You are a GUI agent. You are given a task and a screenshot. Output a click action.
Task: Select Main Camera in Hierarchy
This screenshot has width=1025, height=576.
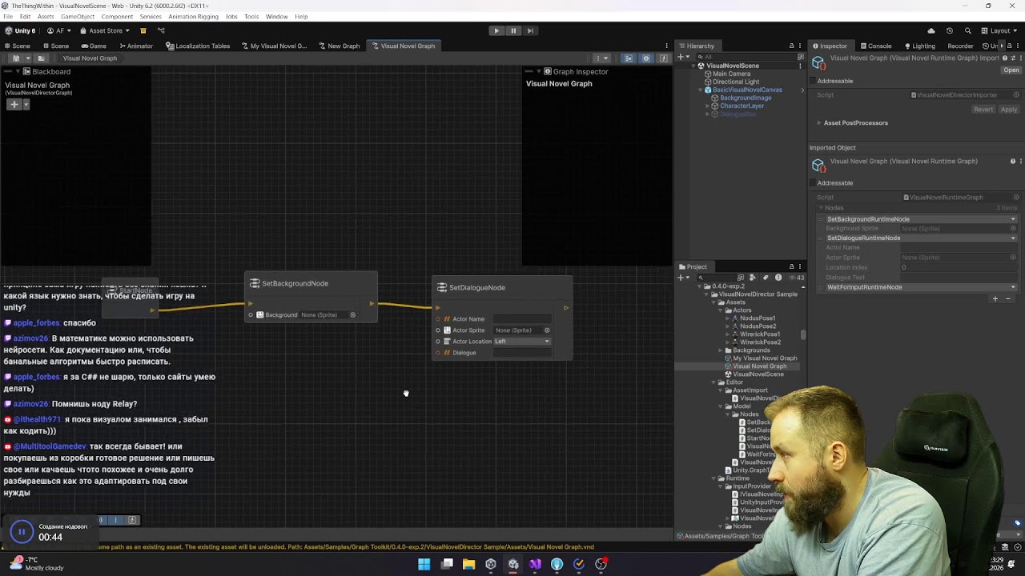pos(731,74)
